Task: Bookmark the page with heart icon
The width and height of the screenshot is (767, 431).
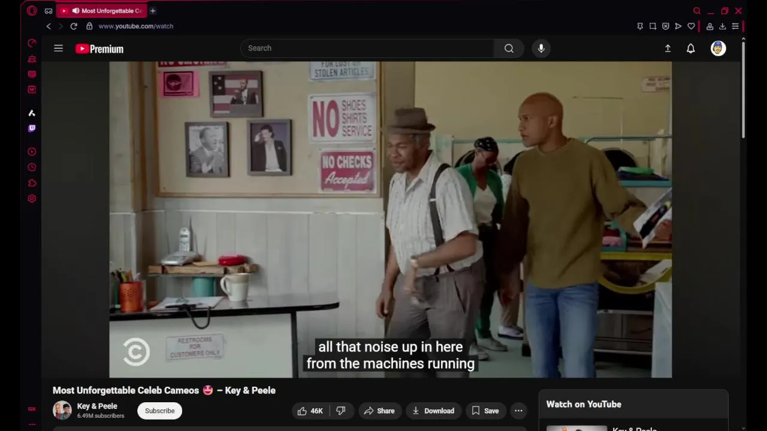Action: pos(691,26)
